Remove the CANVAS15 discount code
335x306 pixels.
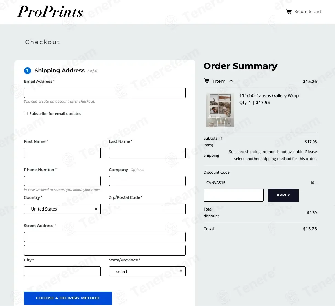click(312, 183)
